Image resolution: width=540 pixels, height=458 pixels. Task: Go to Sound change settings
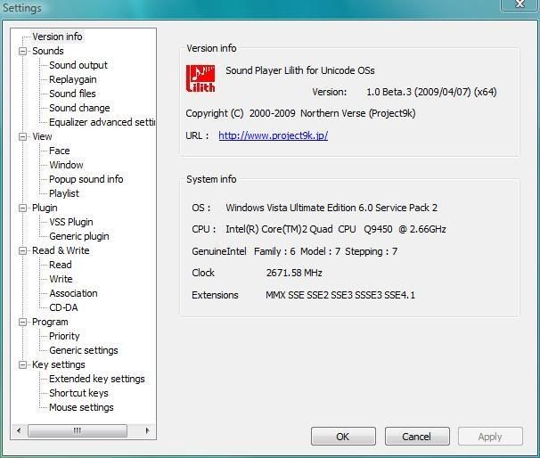[x=79, y=108]
